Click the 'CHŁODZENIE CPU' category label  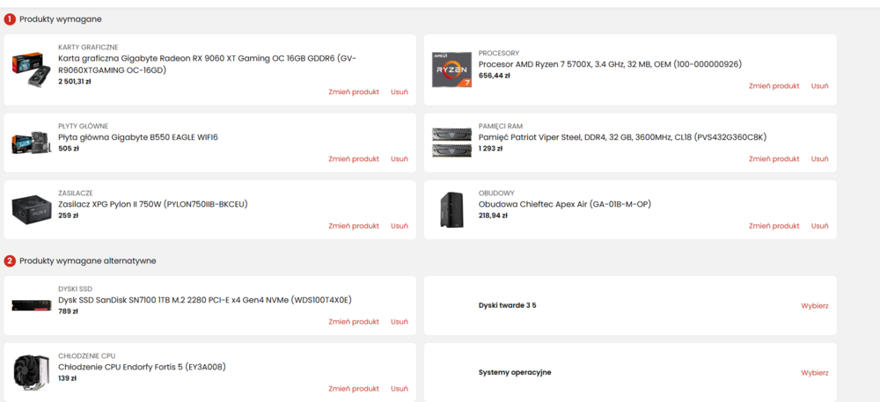[86, 355]
